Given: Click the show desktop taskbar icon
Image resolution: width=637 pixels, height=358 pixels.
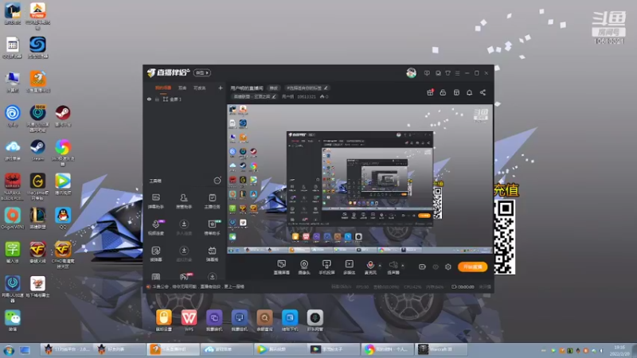Looking at the screenshot, I should [25, 350].
